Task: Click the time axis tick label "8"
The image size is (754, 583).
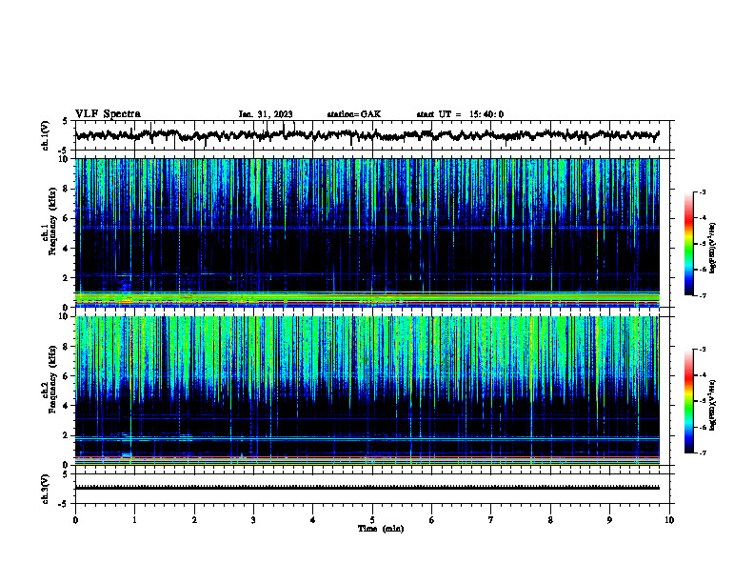Action: (x=550, y=520)
